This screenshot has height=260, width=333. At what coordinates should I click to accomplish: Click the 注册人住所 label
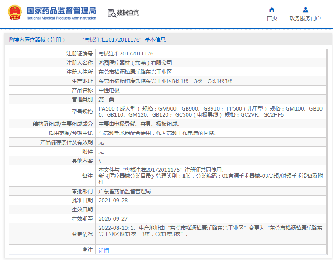[80, 72]
